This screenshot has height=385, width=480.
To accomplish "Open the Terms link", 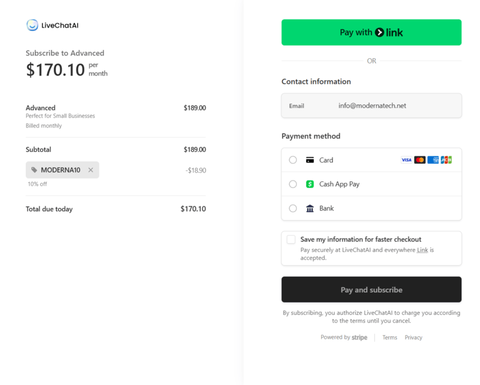I will click(389, 337).
